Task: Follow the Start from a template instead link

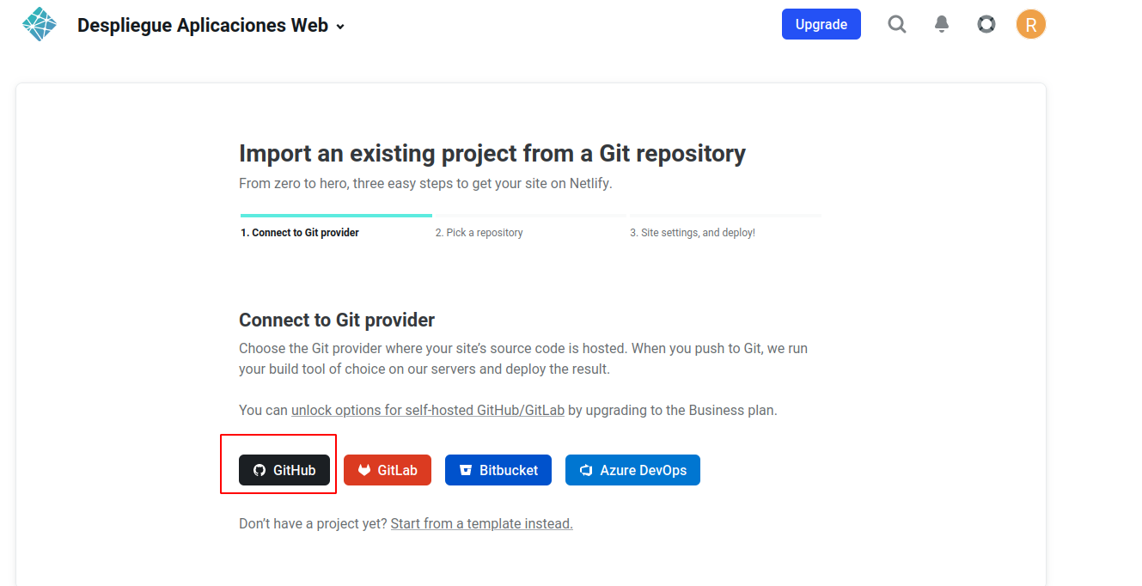Action: pos(481,523)
